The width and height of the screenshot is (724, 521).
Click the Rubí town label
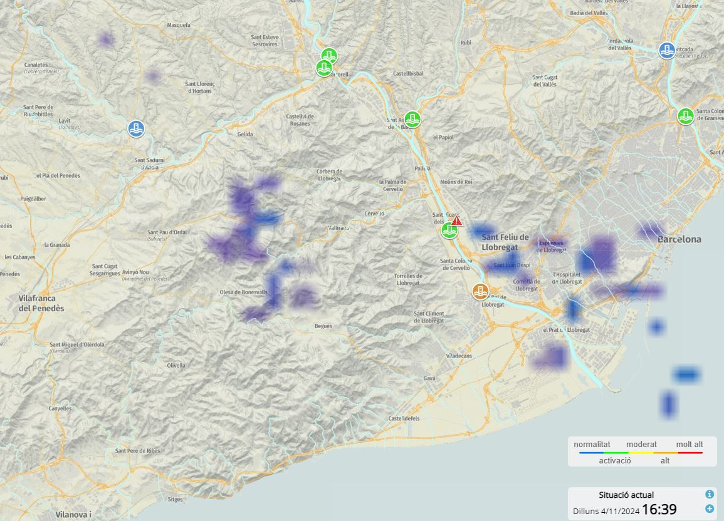pyautogui.click(x=466, y=43)
